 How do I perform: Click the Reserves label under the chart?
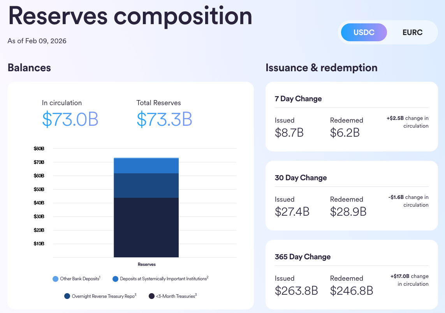click(x=146, y=264)
